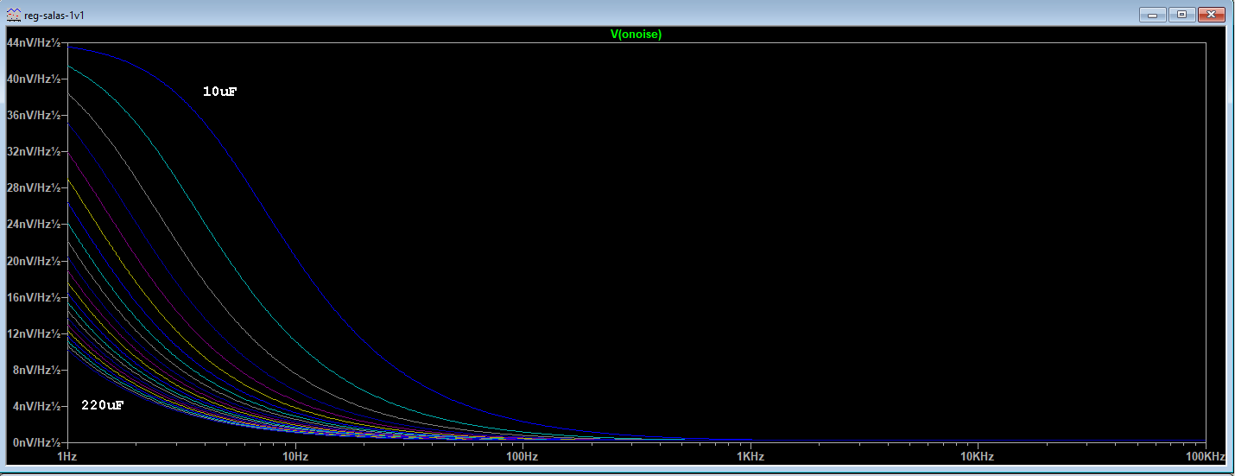Click the 0nV/Hz½ y-axis label
This screenshot has height=476, width=1235.
pos(37,441)
